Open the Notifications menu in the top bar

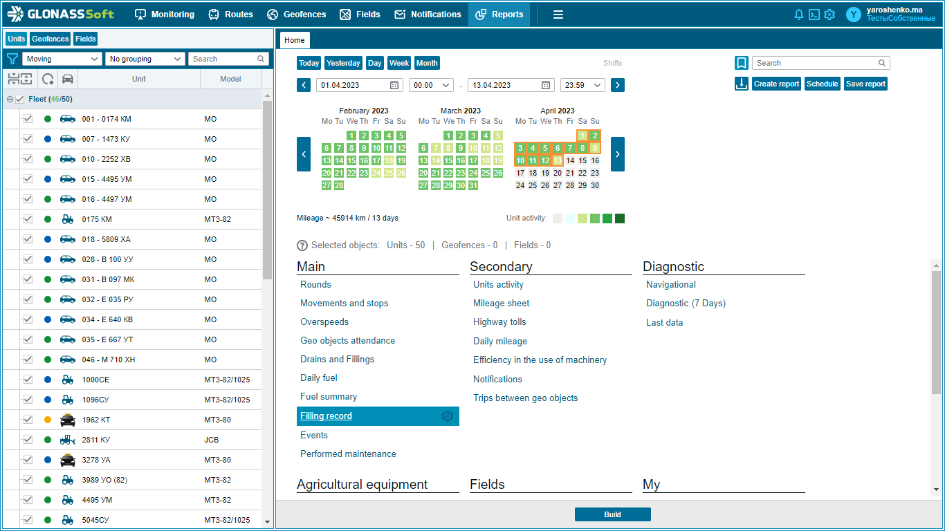[428, 15]
